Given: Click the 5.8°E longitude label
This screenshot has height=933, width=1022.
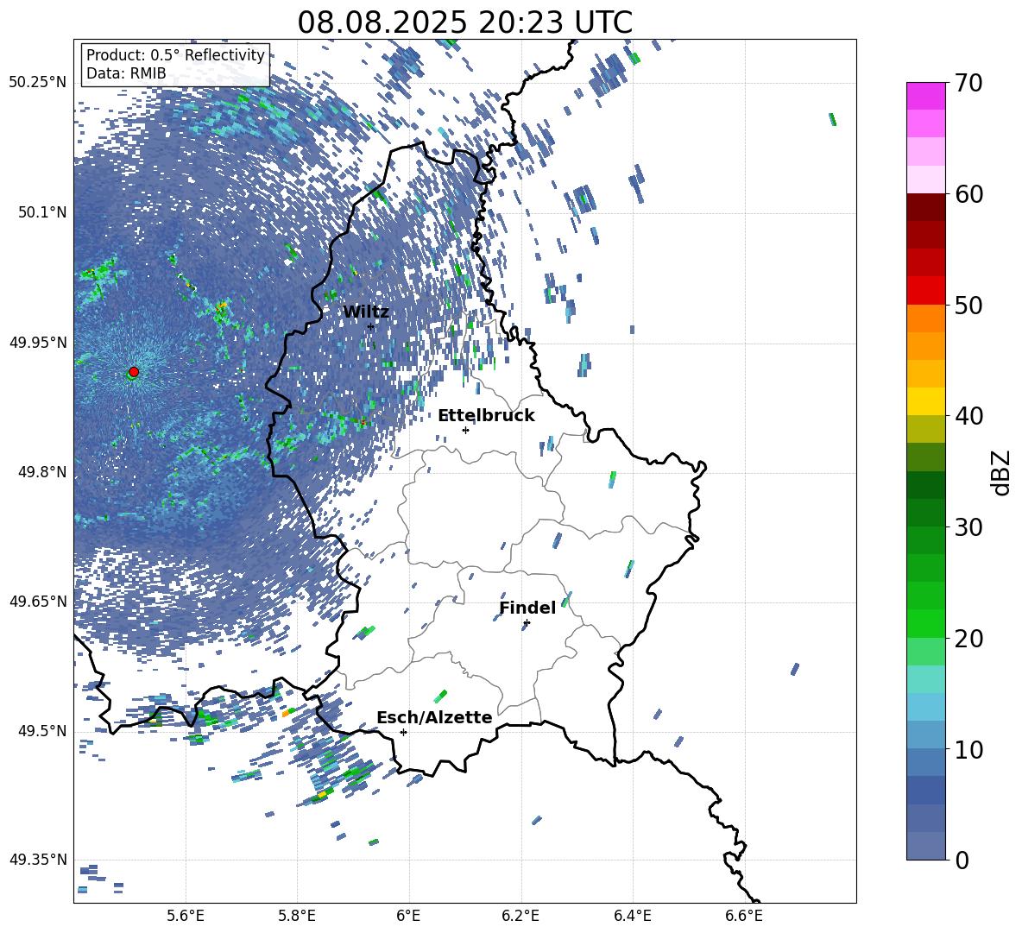Looking at the screenshot, I should point(297,916).
